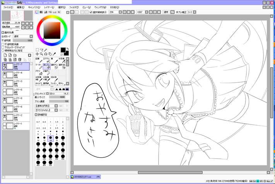Image resolution: width=275 pixels, height=184 pixels.
Task: Open the ウィンドウ(W) menu
Action: [100, 7]
